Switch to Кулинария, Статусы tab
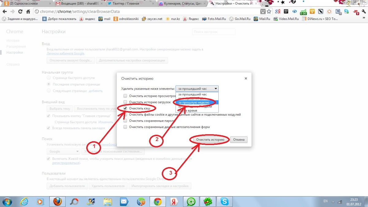Image resolution: width=368 pixels, height=207 pixels. pos(182,4)
